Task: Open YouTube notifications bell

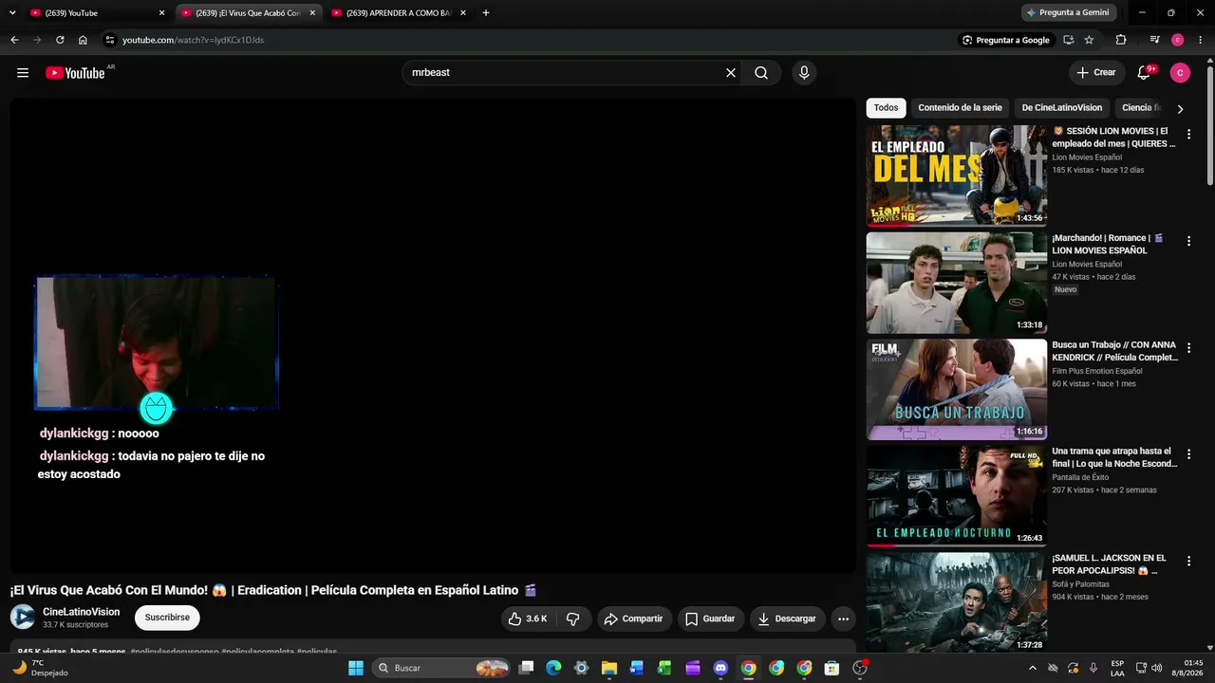Action: 1144,73
